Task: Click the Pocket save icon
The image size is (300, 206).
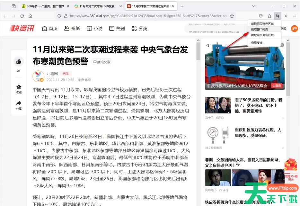Action: coord(260,16)
